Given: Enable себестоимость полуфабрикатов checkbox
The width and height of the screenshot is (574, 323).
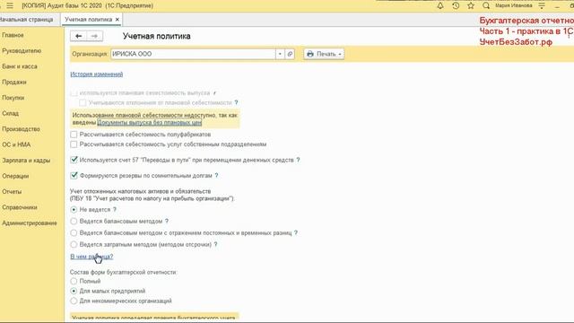Looking at the screenshot, I should (74, 135).
